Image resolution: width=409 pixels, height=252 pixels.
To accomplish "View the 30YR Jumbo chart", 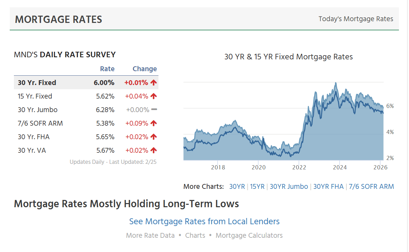I will click(289, 186).
